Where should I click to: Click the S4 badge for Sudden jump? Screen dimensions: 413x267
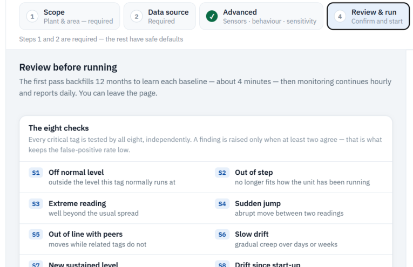(x=222, y=204)
